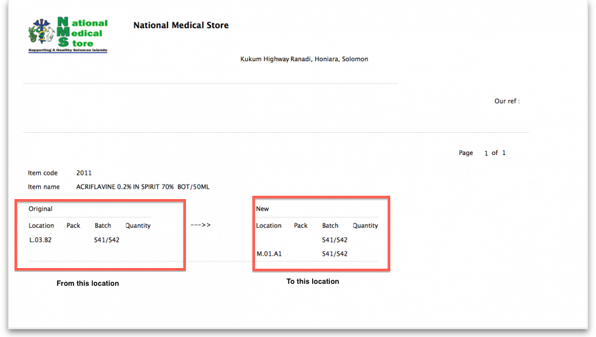Click the ACRIFLAVINE 0.2% item name text
This screenshot has height=337, width=596.
pos(143,187)
